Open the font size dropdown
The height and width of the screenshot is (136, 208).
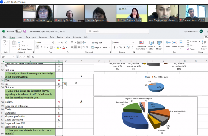(59, 42)
